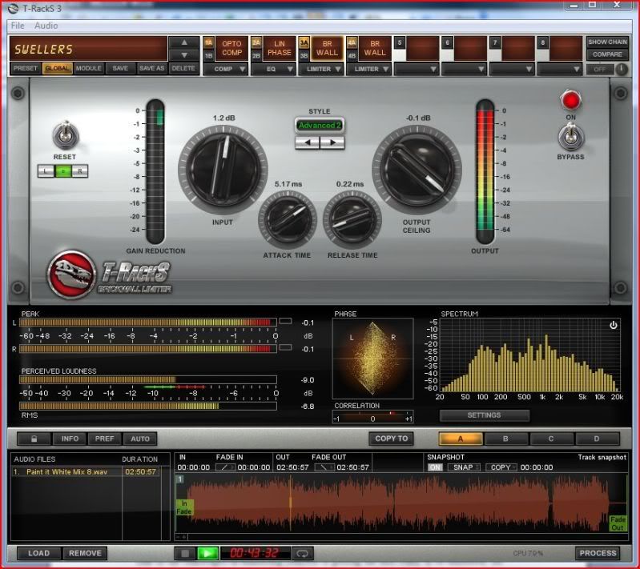Switch to snapshot C
640x569 pixels.
coord(551,439)
